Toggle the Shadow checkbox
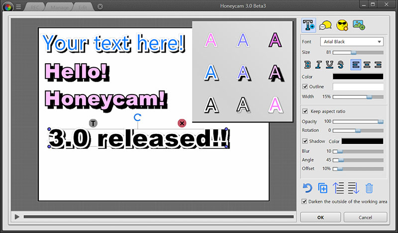 305,141
